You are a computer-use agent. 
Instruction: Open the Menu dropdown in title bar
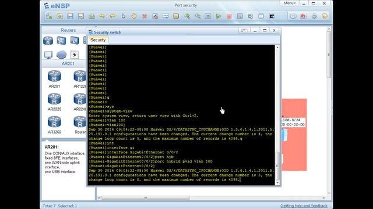coord(290,3)
